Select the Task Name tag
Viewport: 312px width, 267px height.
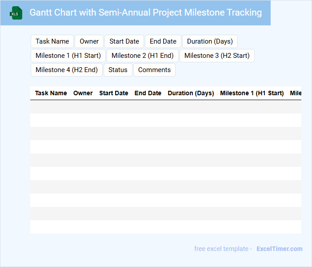(52, 41)
